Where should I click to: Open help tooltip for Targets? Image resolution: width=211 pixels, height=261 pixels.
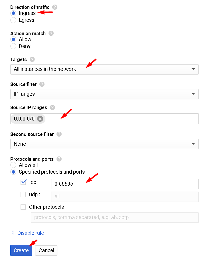[32, 59]
